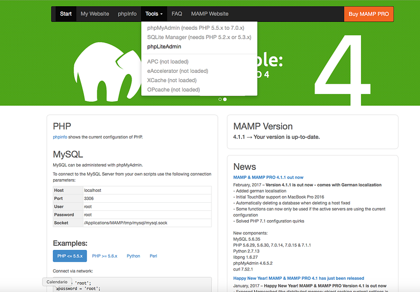
Task: Click the Examples: heading
Action: pos(70,243)
